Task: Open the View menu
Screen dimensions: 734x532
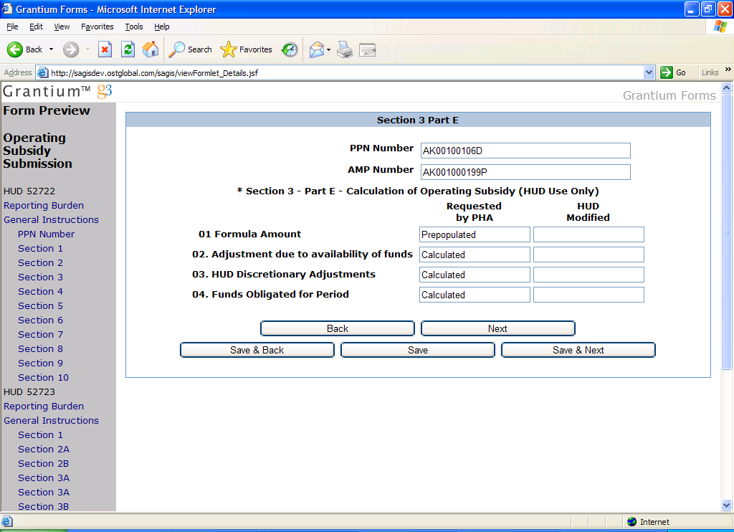Action: tap(62, 27)
